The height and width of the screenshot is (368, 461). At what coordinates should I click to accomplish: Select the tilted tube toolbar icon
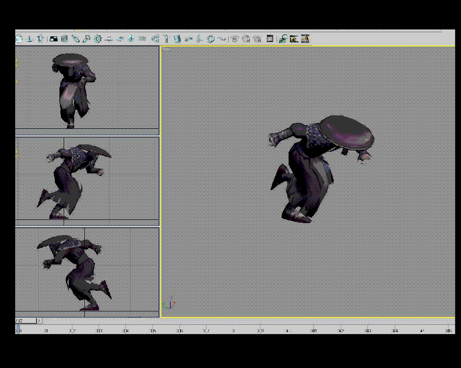click(76, 39)
